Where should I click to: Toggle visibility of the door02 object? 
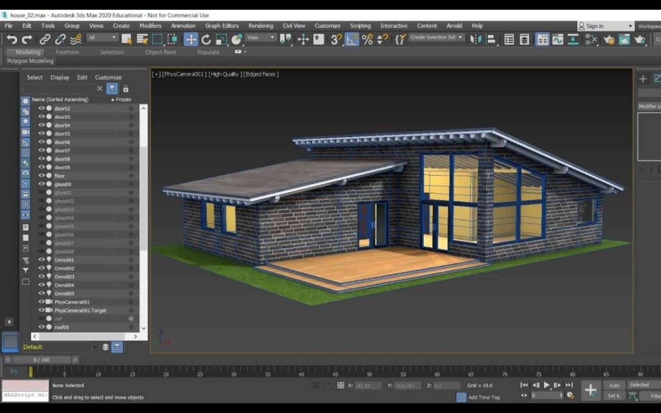pyautogui.click(x=41, y=109)
